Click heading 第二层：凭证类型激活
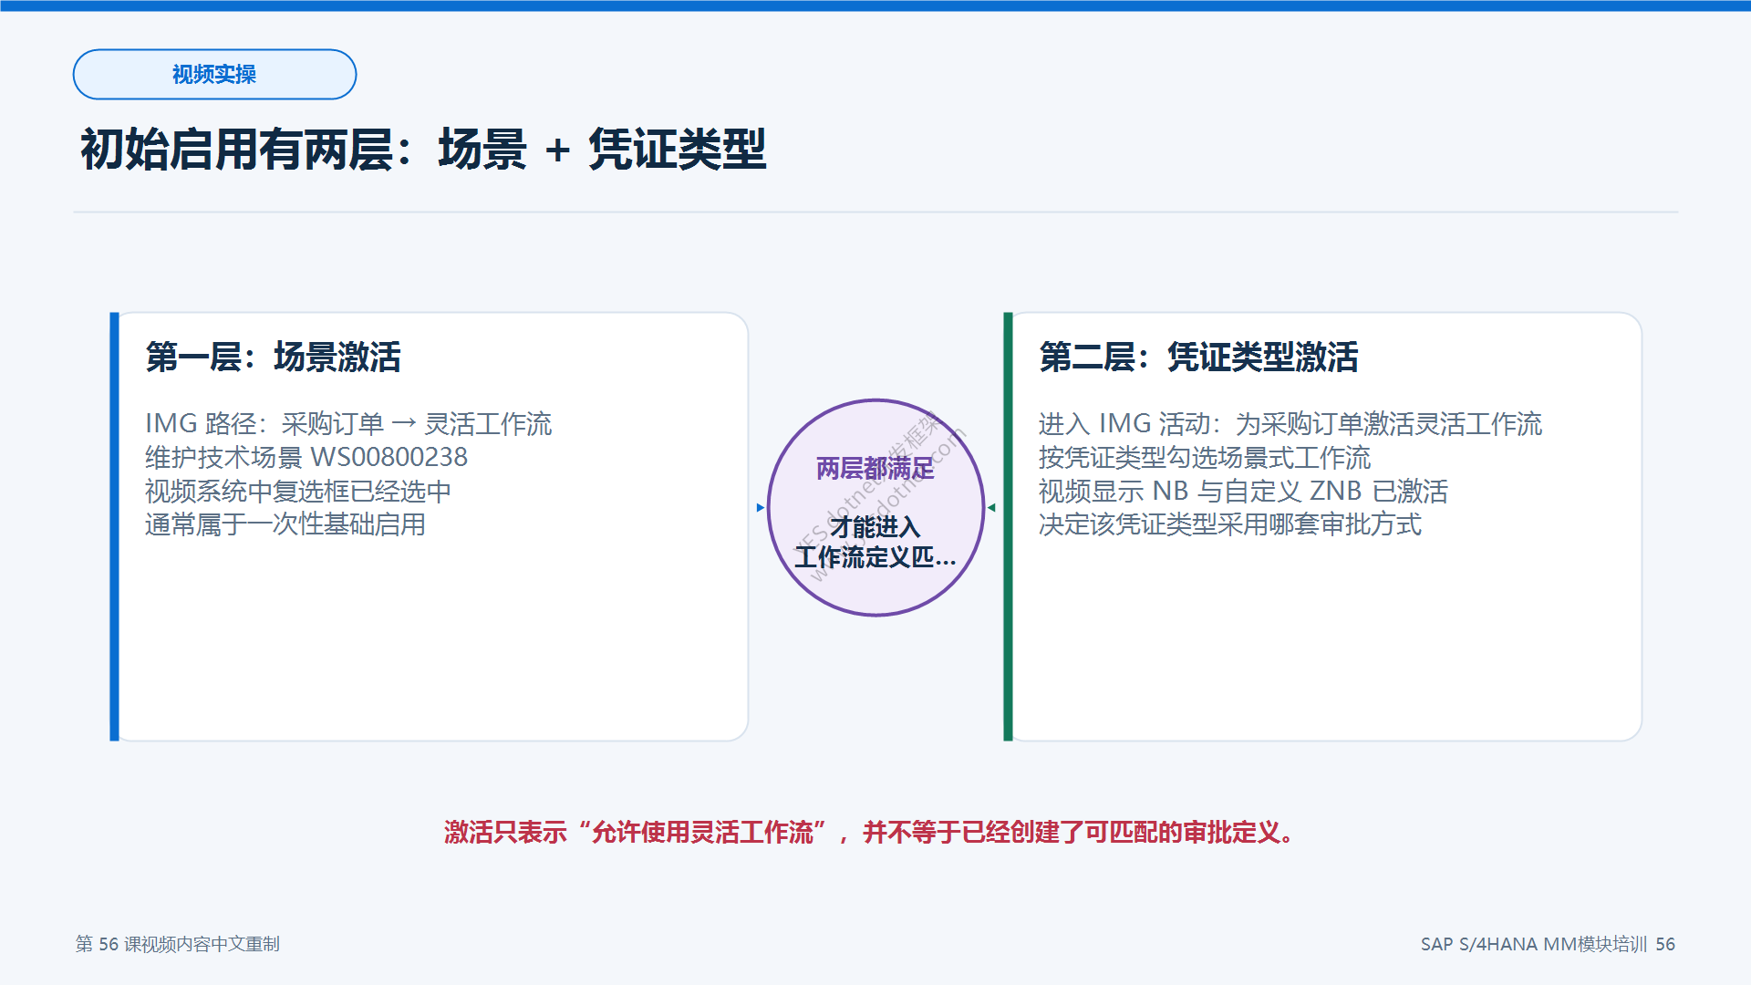 click(x=1198, y=357)
